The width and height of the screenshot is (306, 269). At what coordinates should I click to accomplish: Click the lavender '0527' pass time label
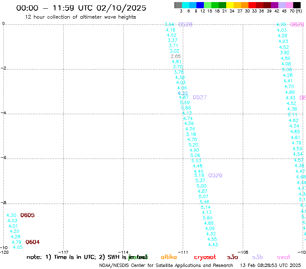[200, 97]
